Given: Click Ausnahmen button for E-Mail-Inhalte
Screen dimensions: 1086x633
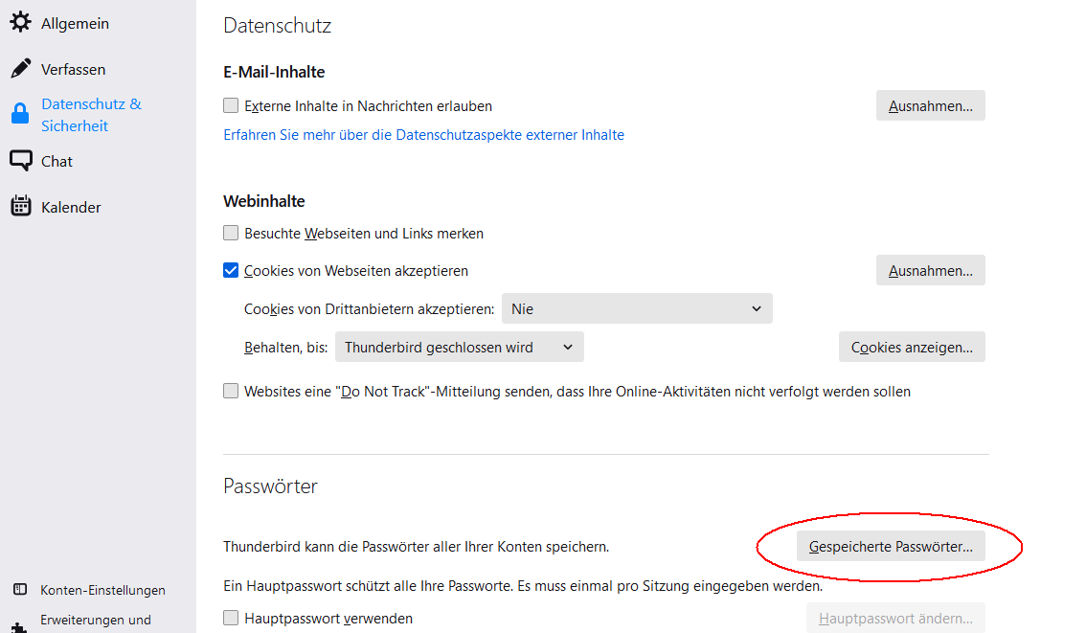Looking at the screenshot, I should click(930, 105).
